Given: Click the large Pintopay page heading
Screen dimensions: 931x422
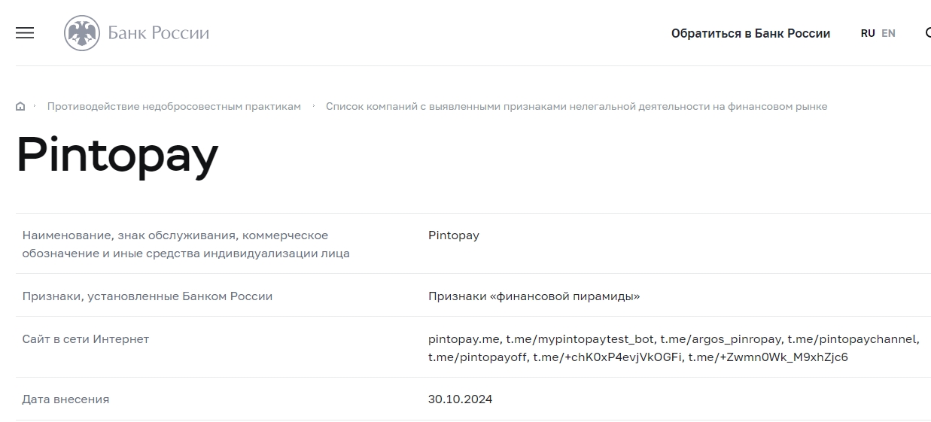Looking at the screenshot, I should (117, 155).
